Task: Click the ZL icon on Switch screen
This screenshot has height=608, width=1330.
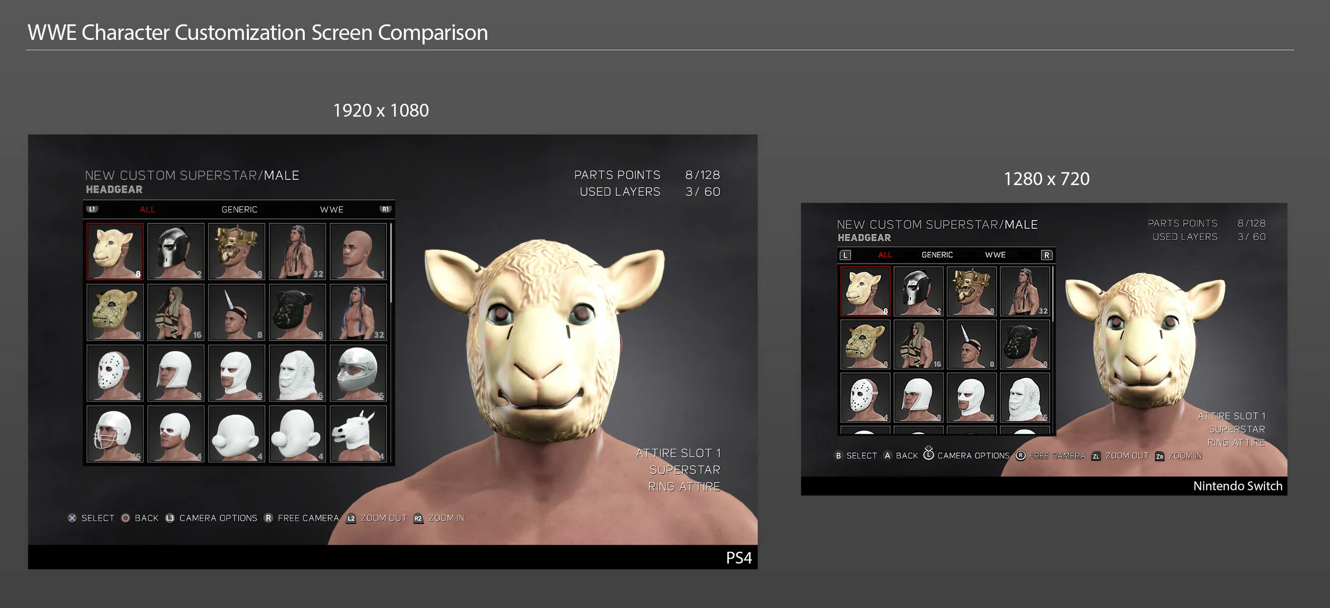Action: pos(1096,456)
